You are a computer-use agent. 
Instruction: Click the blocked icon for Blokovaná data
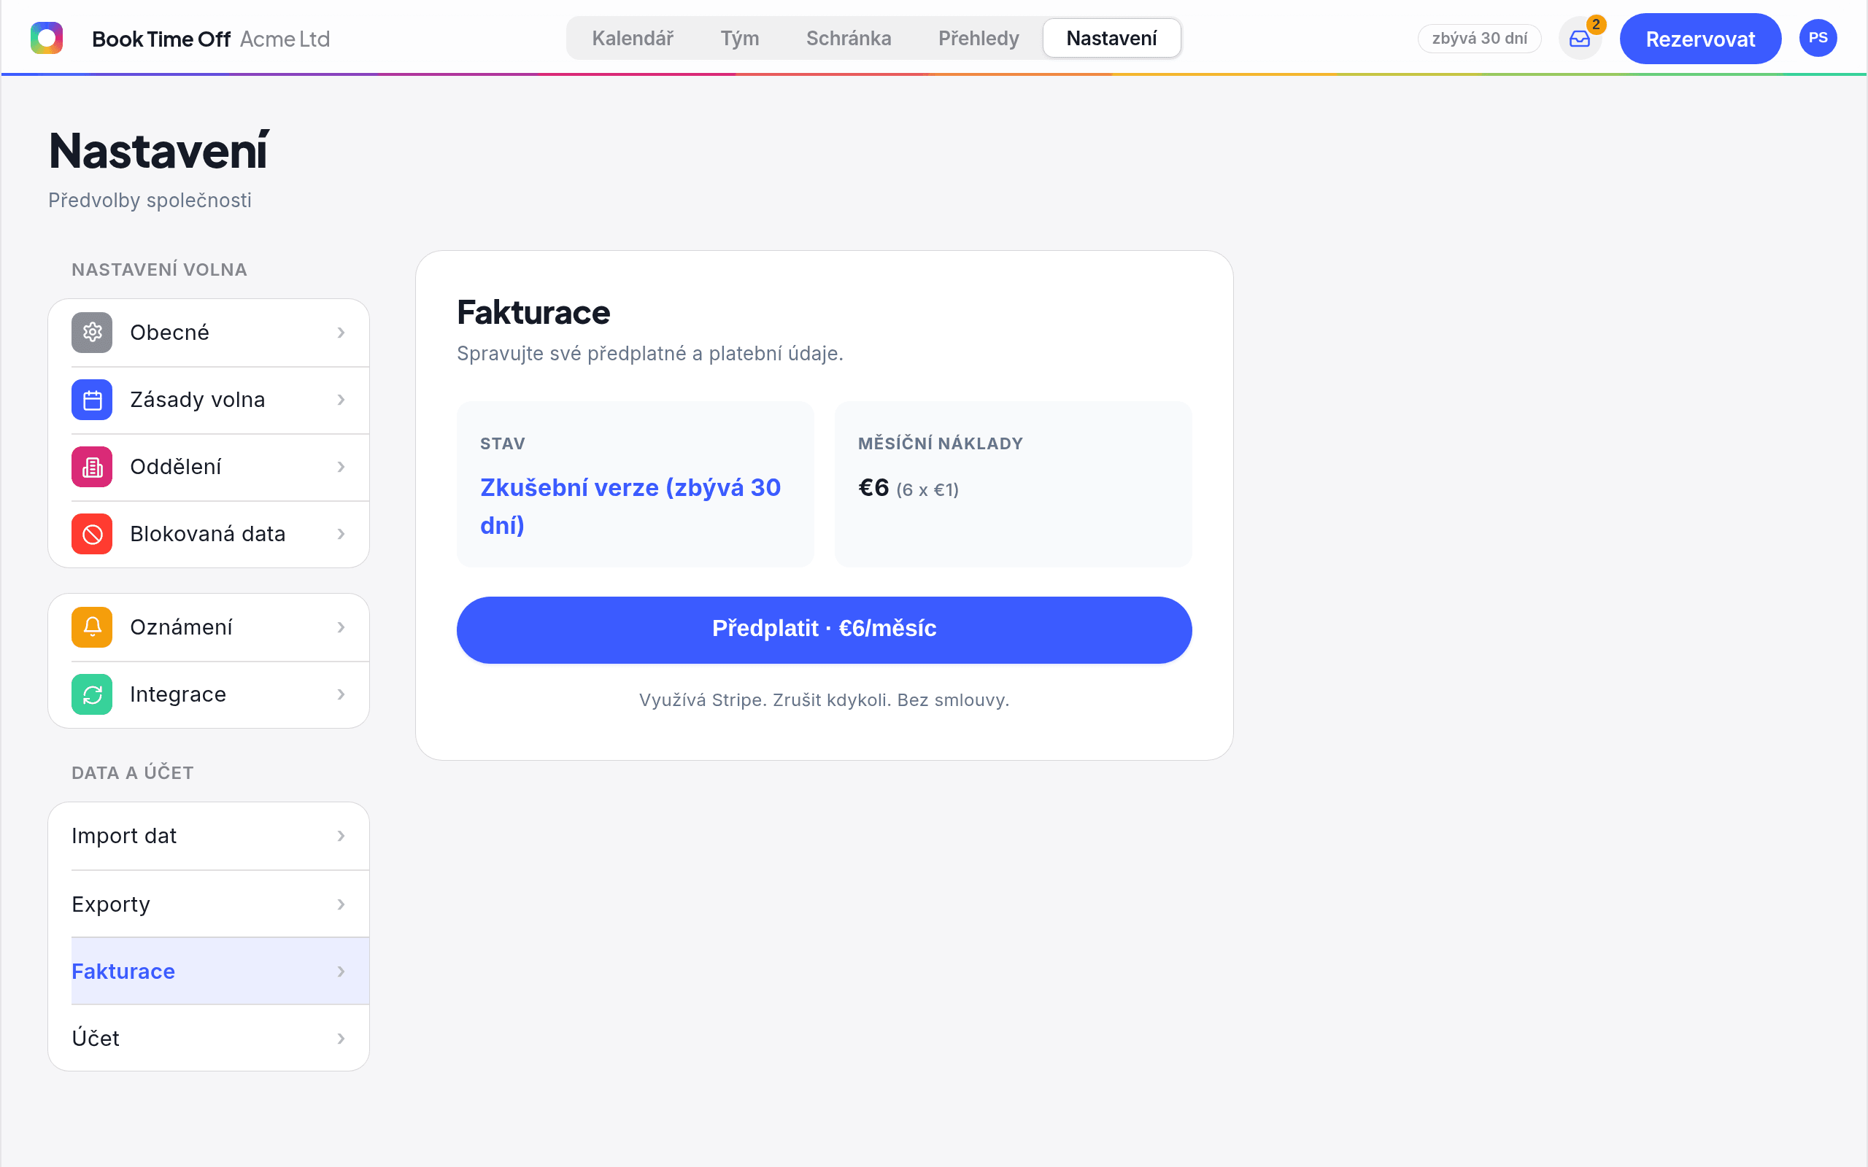point(92,534)
